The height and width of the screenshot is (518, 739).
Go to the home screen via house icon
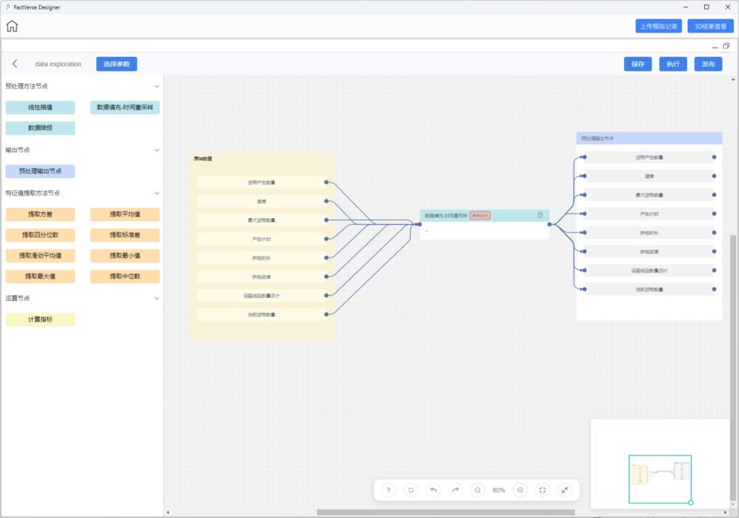tap(12, 26)
